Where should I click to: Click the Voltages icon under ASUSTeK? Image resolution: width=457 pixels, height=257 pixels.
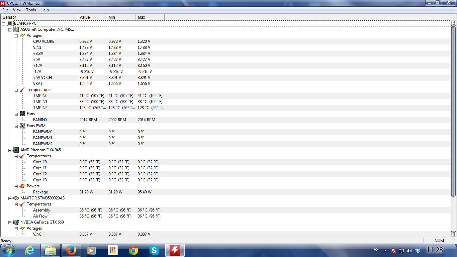pos(22,35)
